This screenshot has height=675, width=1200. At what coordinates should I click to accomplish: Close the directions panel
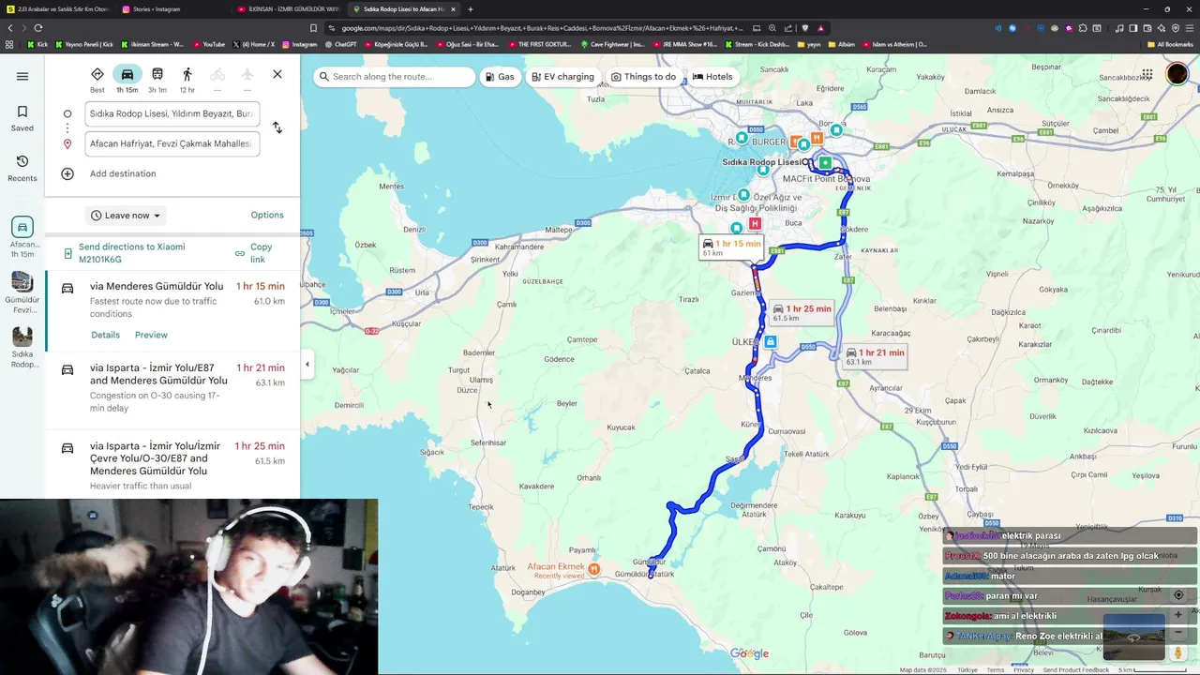(277, 74)
